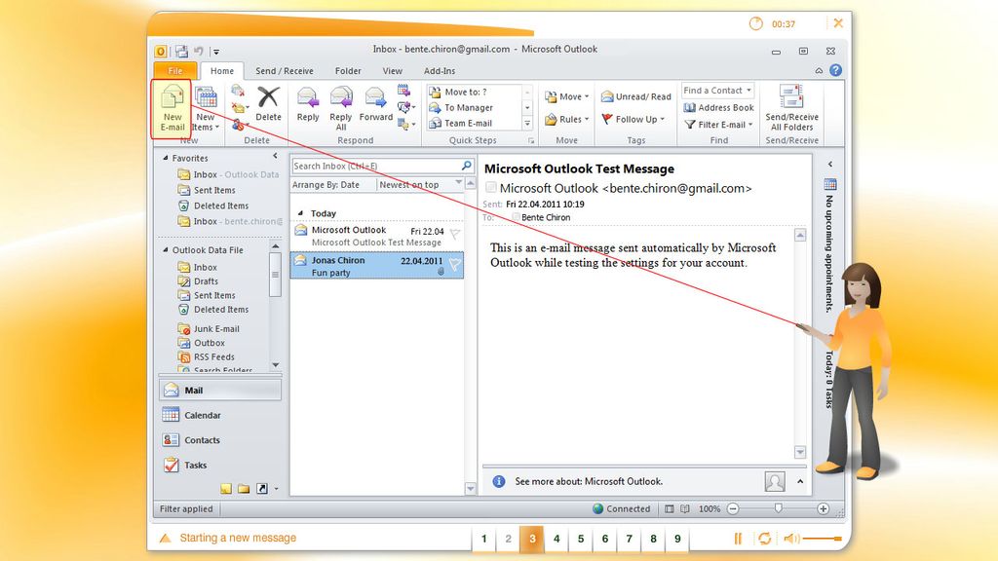This screenshot has width=998, height=561.
Task: Click the Shortcuts icon
Action: (x=261, y=489)
